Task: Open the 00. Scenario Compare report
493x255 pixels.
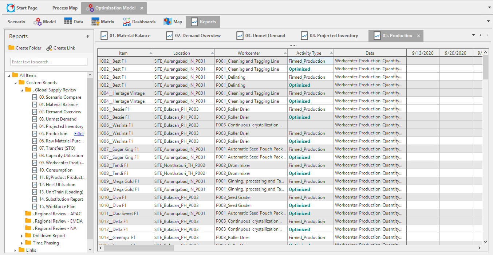Action: (57, 97)
